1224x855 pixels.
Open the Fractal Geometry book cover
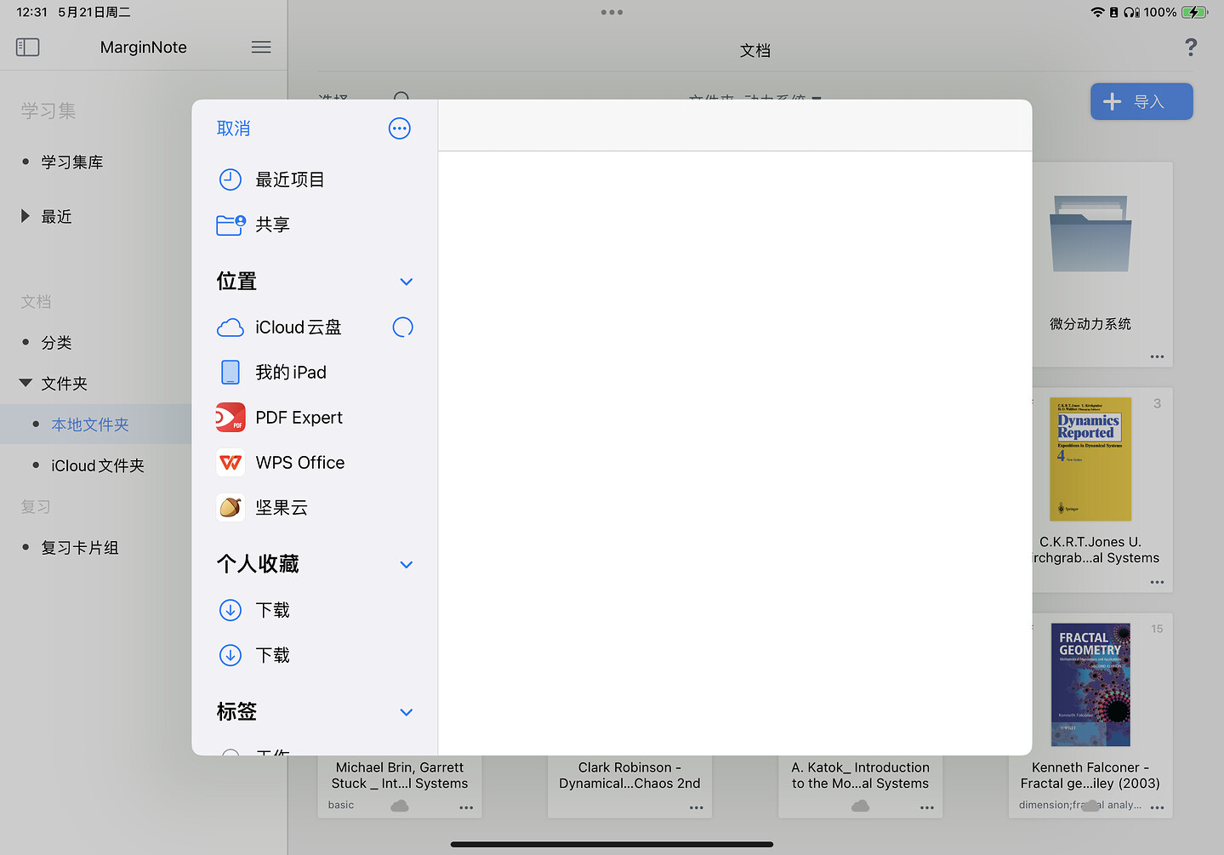1090,685
